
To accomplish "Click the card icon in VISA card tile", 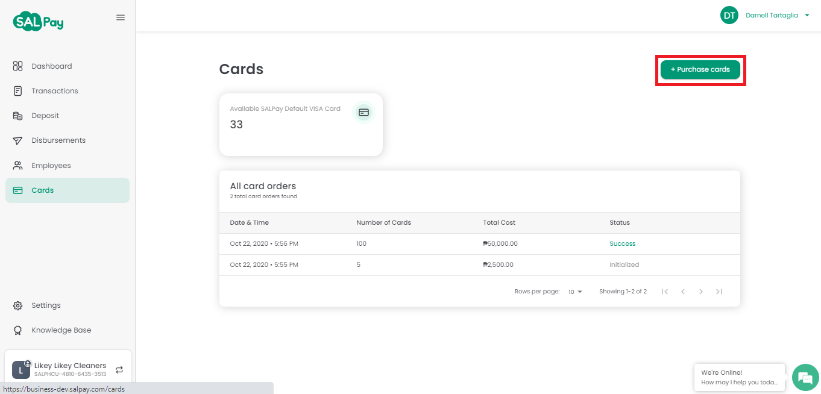I will click(363, 112).
